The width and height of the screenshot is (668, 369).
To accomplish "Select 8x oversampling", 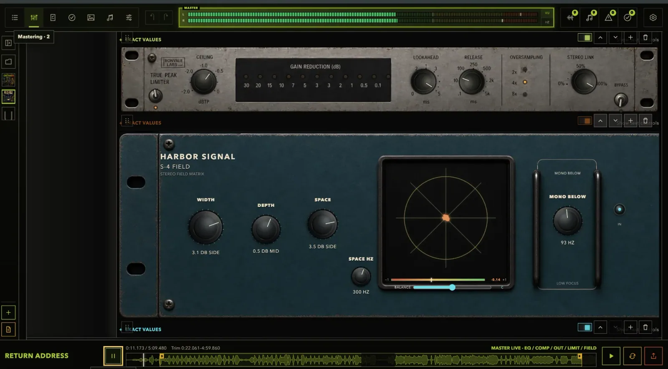I will [525, 94].
